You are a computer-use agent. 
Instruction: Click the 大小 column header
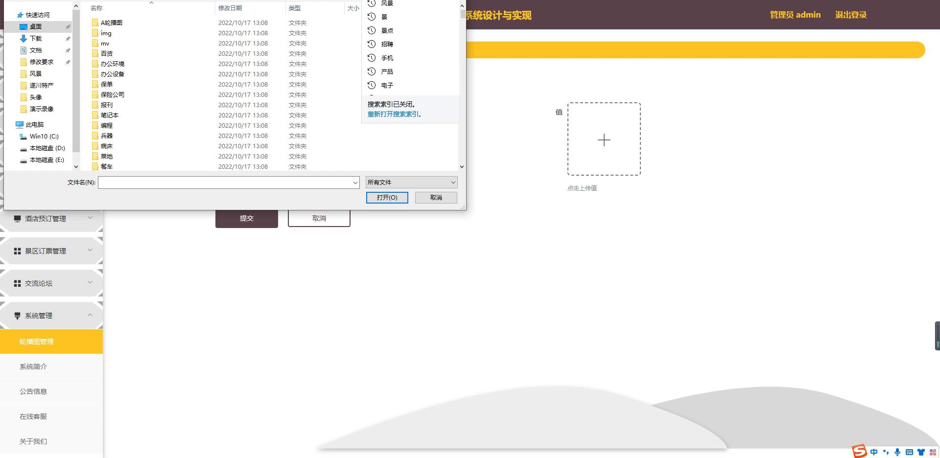coord(353,8)
